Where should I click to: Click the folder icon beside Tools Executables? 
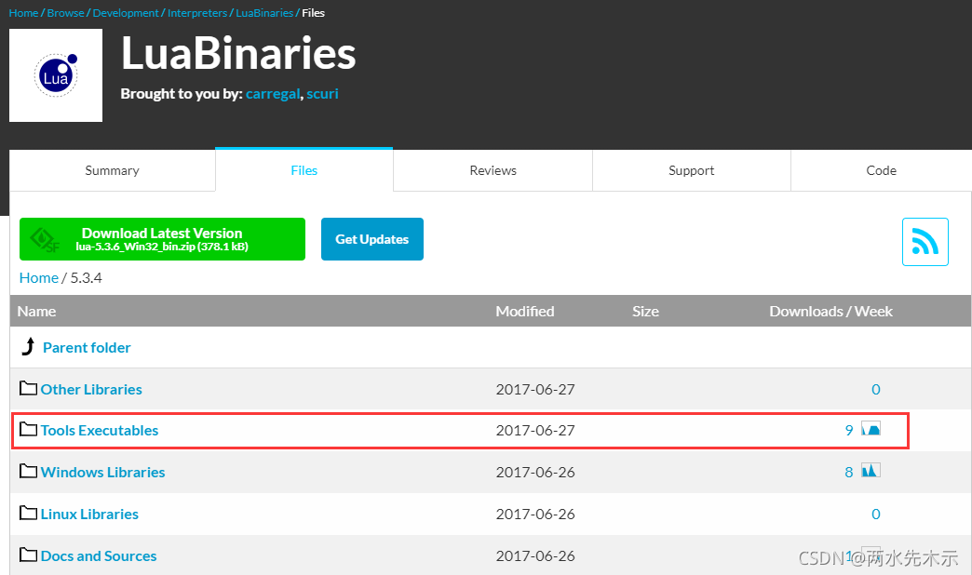pyautogui.click(x=28, y=430)
